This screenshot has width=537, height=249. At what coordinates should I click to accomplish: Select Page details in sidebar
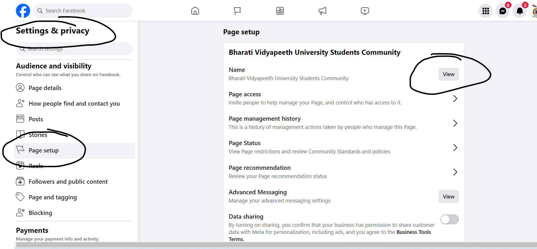45,88
